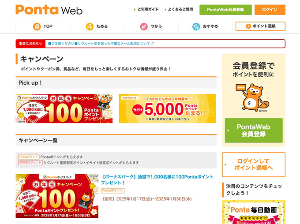Viewport: 300px width, 224px height.
Task: Open the ボーナスパーク 1,000名様 campaign title link
Action: point(157,179)
